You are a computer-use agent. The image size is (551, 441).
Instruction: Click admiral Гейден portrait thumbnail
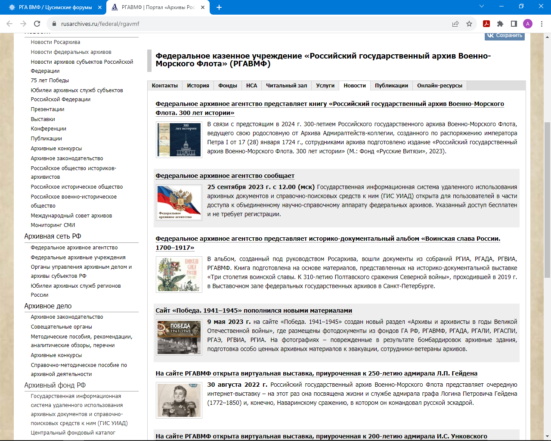point(179,400)
